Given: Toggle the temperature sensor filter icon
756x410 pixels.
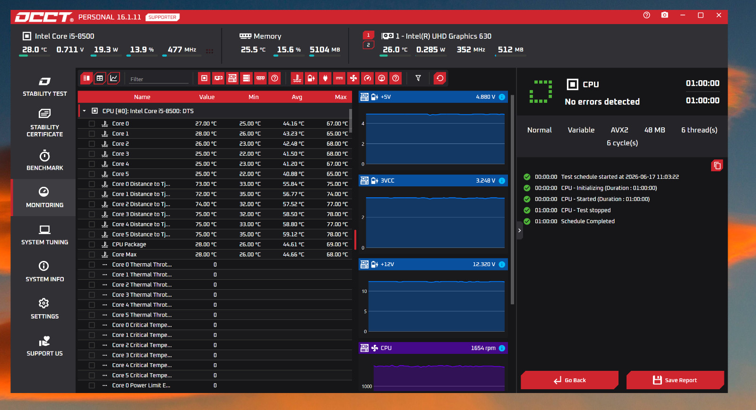Looking at the screenshot, I should (x=297, y=78).
